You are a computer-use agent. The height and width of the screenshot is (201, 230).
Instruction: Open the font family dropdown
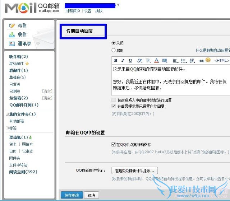click(x=140, y=61)
